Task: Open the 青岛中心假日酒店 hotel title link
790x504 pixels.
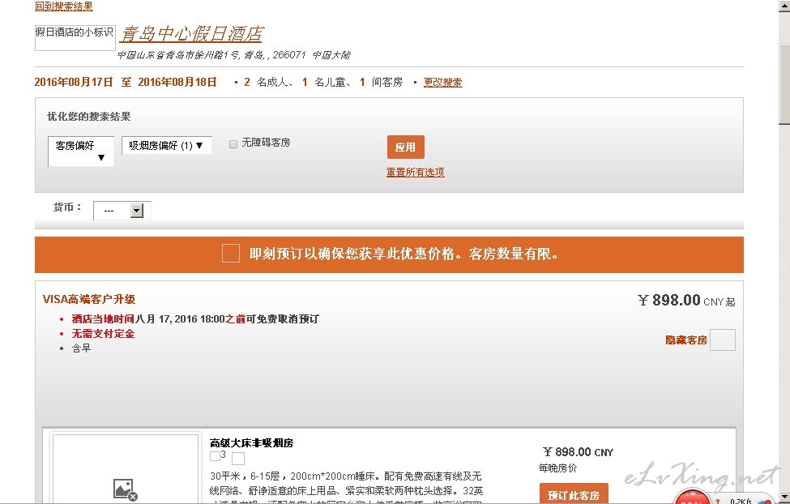Action: click(191, 34)
